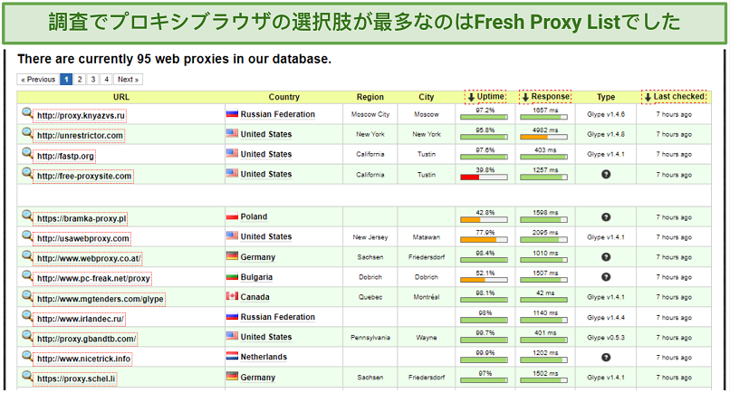This screenshot has width=730, height=393.
Task: Click magnifier icon beside proxy.knyazvs.ru
Action: [x=27, y=113]
